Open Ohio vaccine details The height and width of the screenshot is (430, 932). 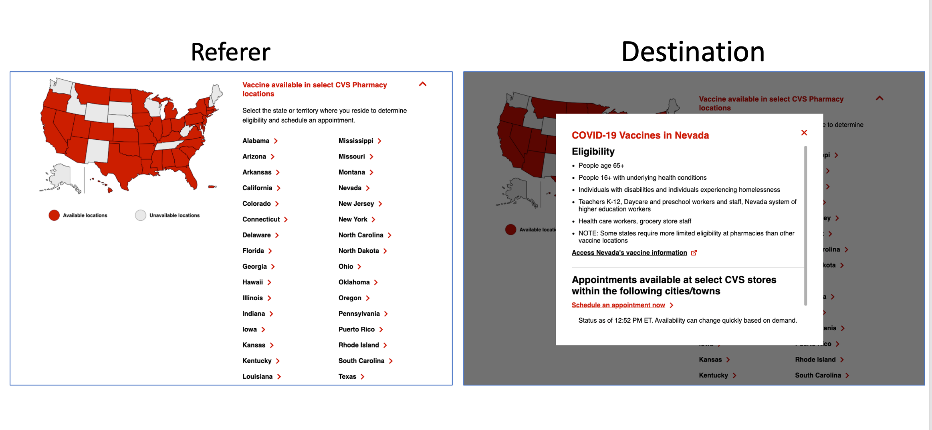(x=346, y=267)
